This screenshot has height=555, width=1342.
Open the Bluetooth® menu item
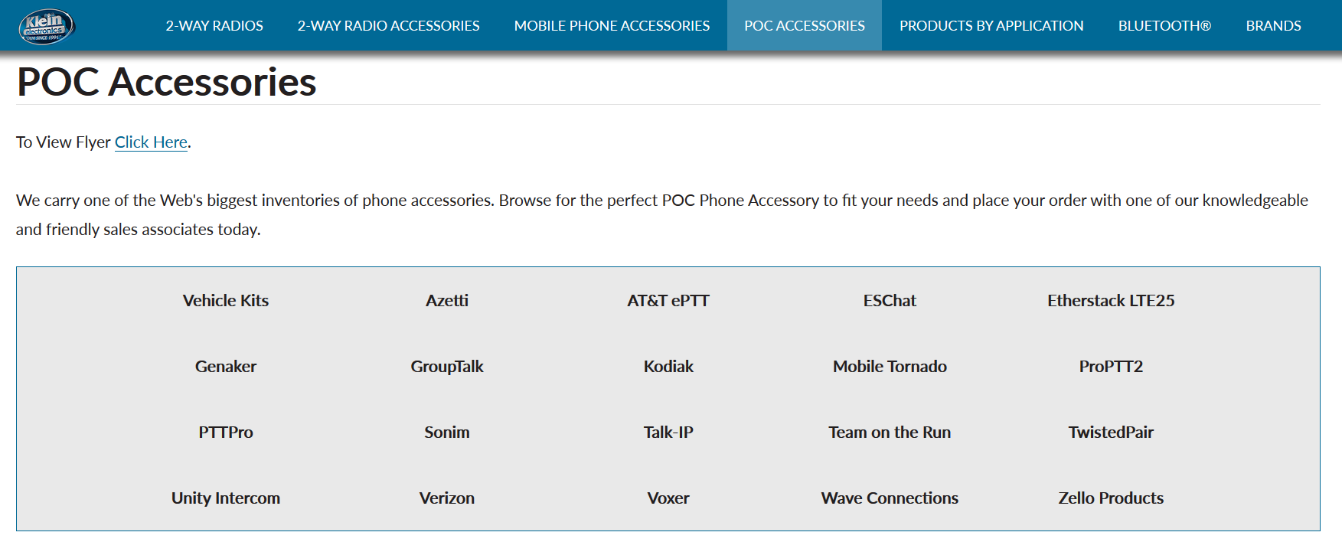coord(1164,25)
